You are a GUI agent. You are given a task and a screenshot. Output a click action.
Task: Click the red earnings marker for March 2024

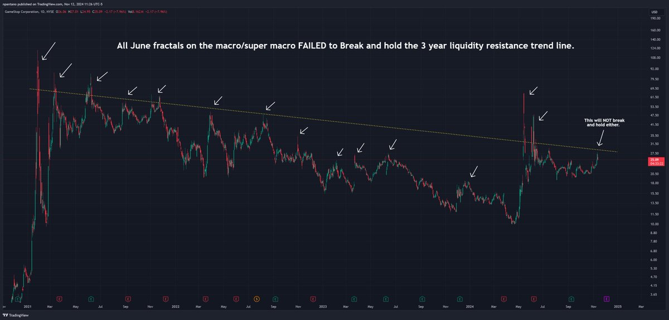point(505,299)
